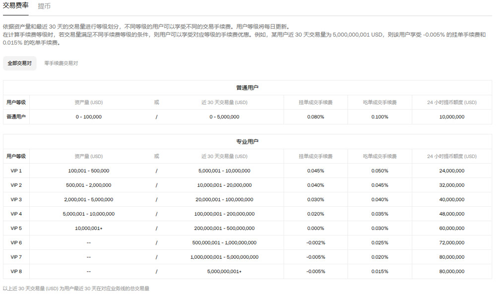Click the 全部交易对 filter button
496x294 pixels.
click(20, 63)
